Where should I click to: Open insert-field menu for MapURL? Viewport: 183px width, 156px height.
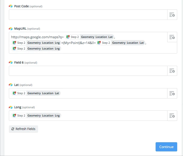pyautogui.click(x=172, y=37)
